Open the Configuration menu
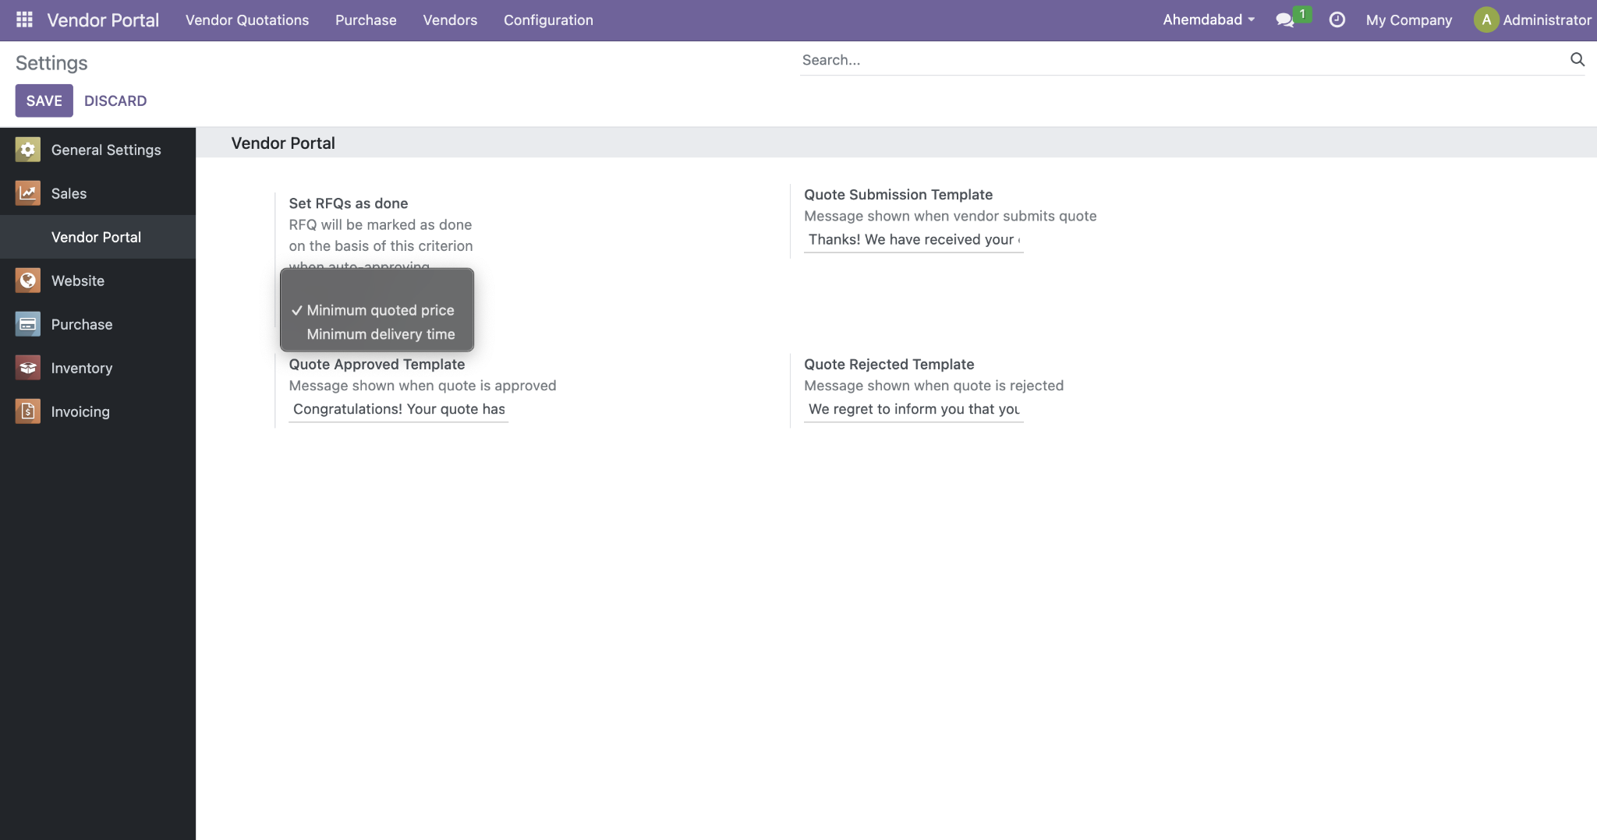The width and height of the screenshot is (1597, 840). click(x=548, y=20)
